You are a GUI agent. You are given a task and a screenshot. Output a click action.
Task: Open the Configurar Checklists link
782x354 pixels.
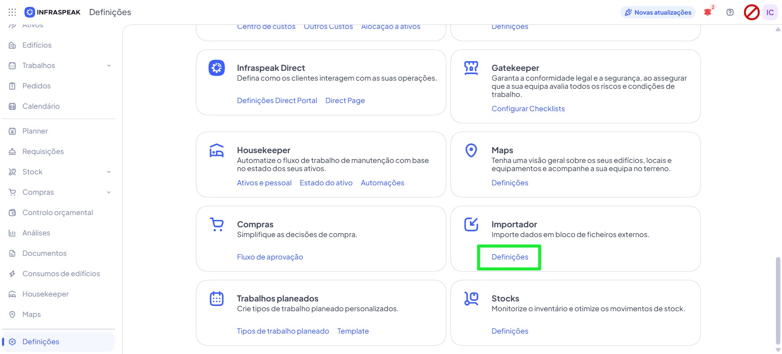click(x=528, y=109)
